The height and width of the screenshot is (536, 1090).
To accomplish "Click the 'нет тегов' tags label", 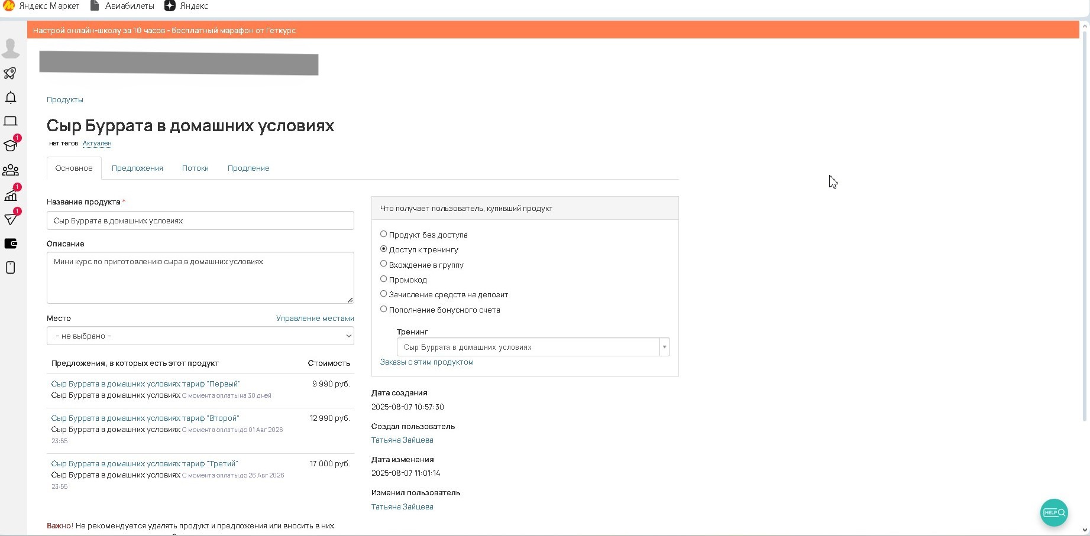I will click(63, 143).
